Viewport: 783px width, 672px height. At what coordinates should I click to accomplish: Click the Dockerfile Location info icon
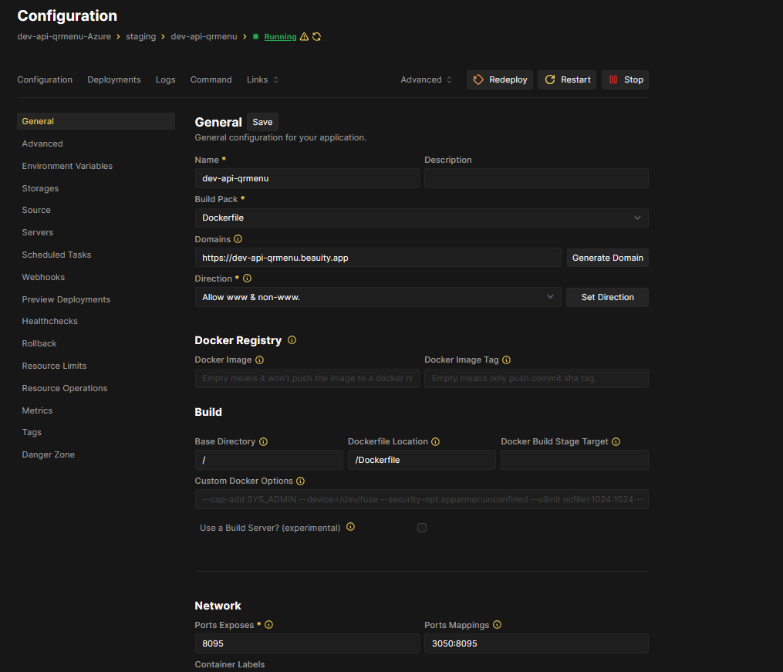[435, 442]
